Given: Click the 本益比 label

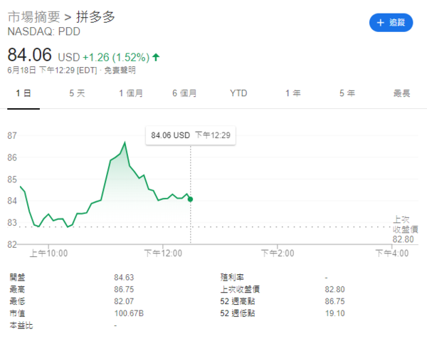Looking at the screenshot, I should (21, 325).
